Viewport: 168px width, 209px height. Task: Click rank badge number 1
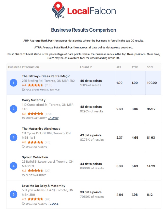(x=13, y=83)
